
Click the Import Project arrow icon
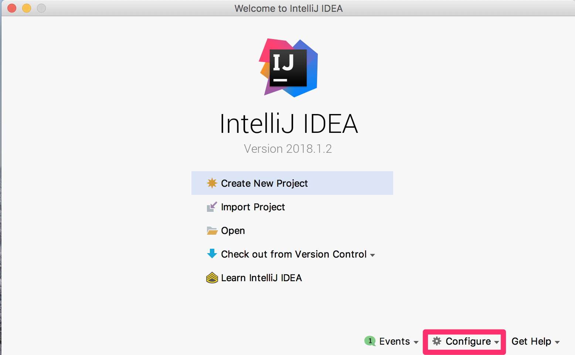(x=212, y=207)
